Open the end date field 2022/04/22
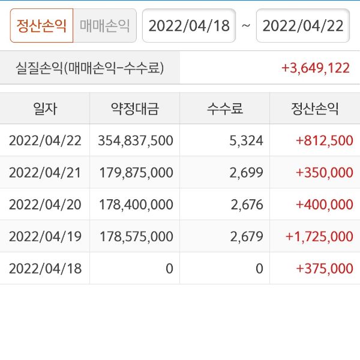 pos(302,26)
